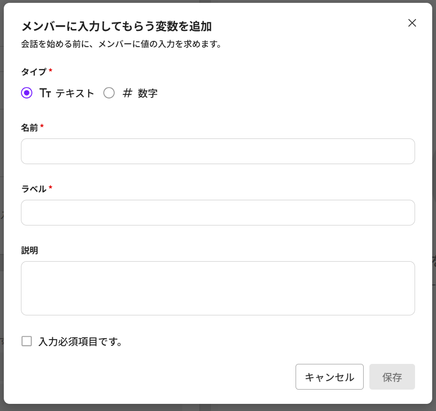Select the テキスト radio button

(27, 93)
